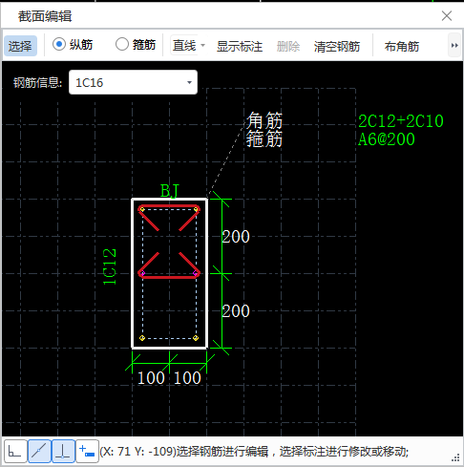Viewport: 464px width, 467px height.
Task: Expand the toolbar overflow arrows
Action: click(x=454, y=46)
